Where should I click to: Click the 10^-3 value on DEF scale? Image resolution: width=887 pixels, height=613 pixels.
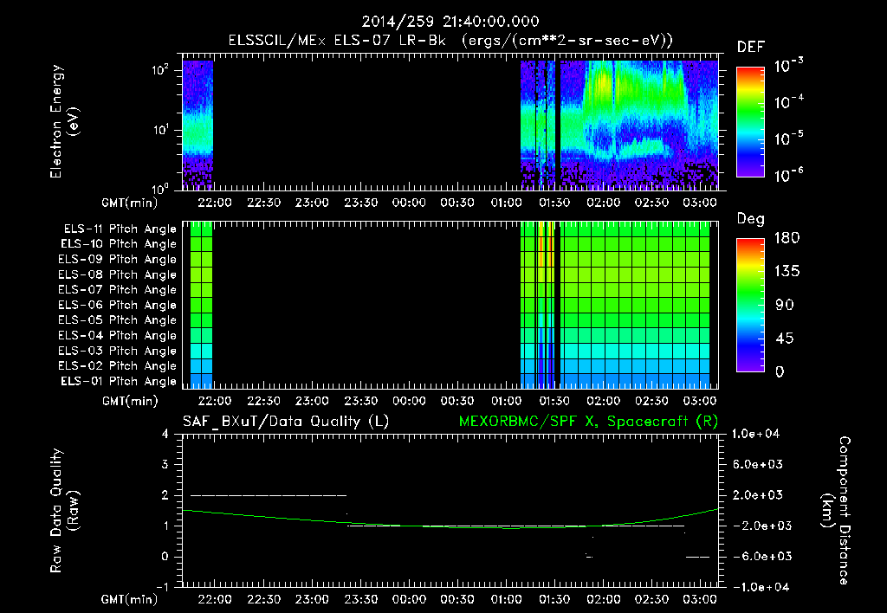pos(788,66)
